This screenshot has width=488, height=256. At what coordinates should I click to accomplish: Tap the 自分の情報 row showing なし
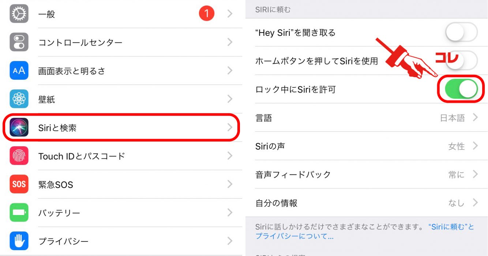367,203
